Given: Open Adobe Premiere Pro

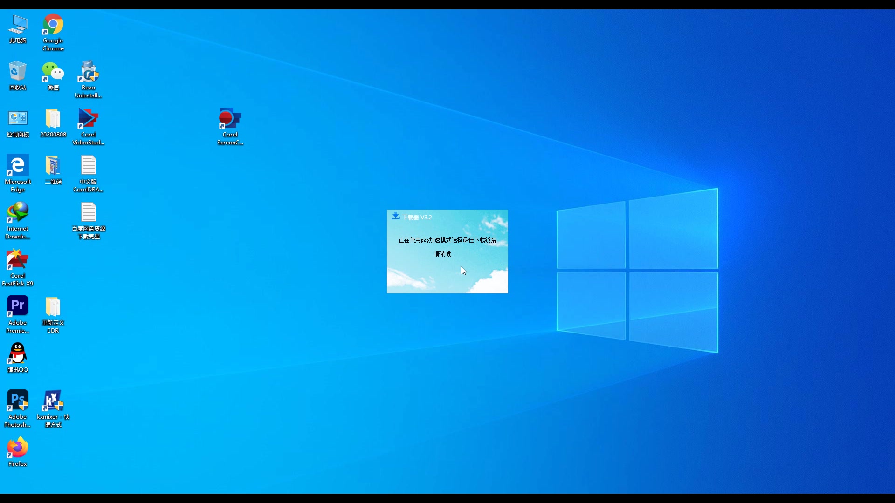Looking at the screenshot, I should 17,306.
